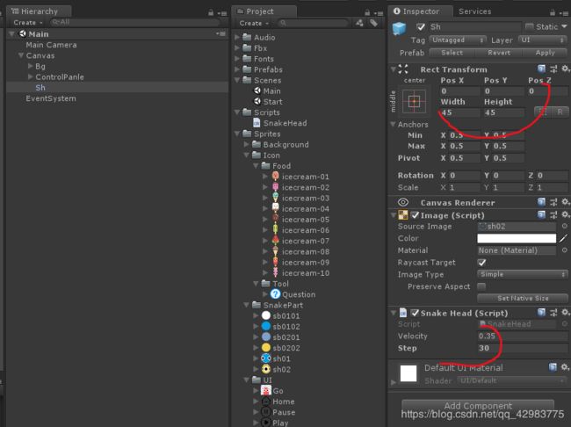The height and width of the screenshot is (427, 571).
Task: Select the sh01 snake head sprite
Action: [266, 358]
